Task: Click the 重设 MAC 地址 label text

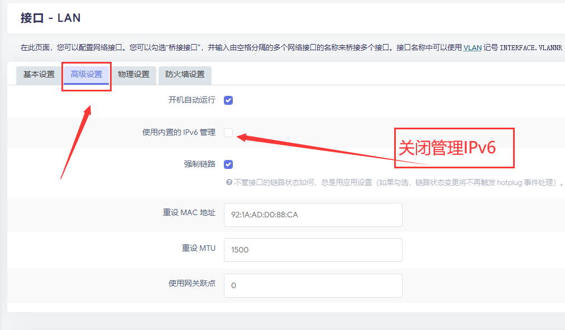Action: coord(189,213)
